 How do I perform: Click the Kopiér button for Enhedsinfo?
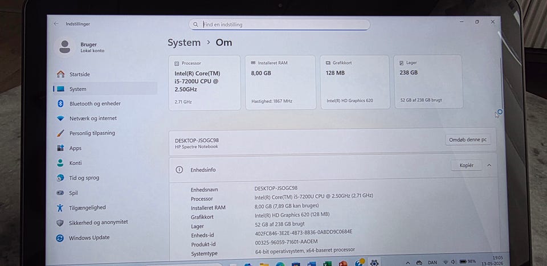(x=467, y=165)
